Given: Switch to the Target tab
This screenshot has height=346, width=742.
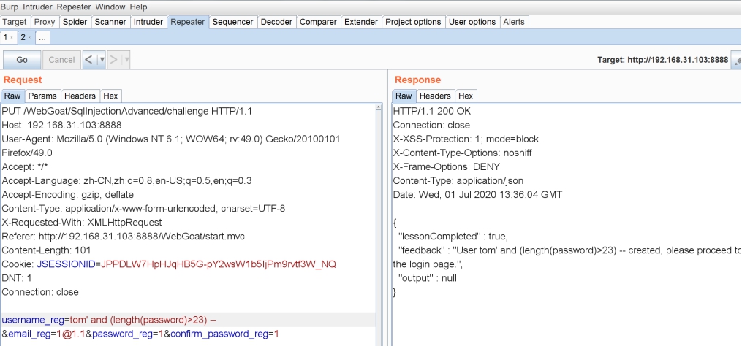Looking at the screenshot, I should pos(15,22).
